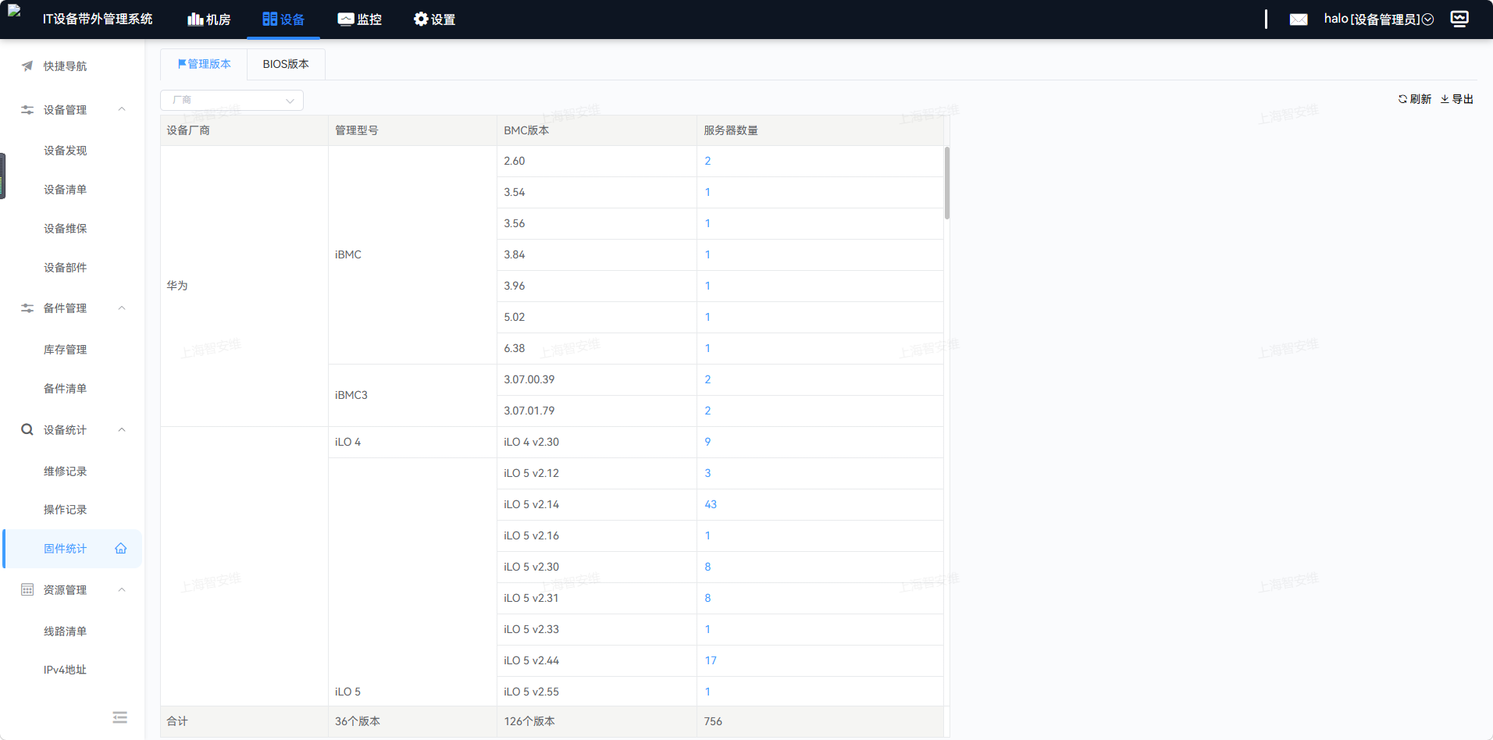Image resolution: width=1493 pixels, height=740 pixels.
Task: Open the mail envelope icon
Action: point(1299,20)
